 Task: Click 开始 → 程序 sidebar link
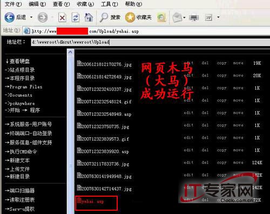tap(23, 110)
